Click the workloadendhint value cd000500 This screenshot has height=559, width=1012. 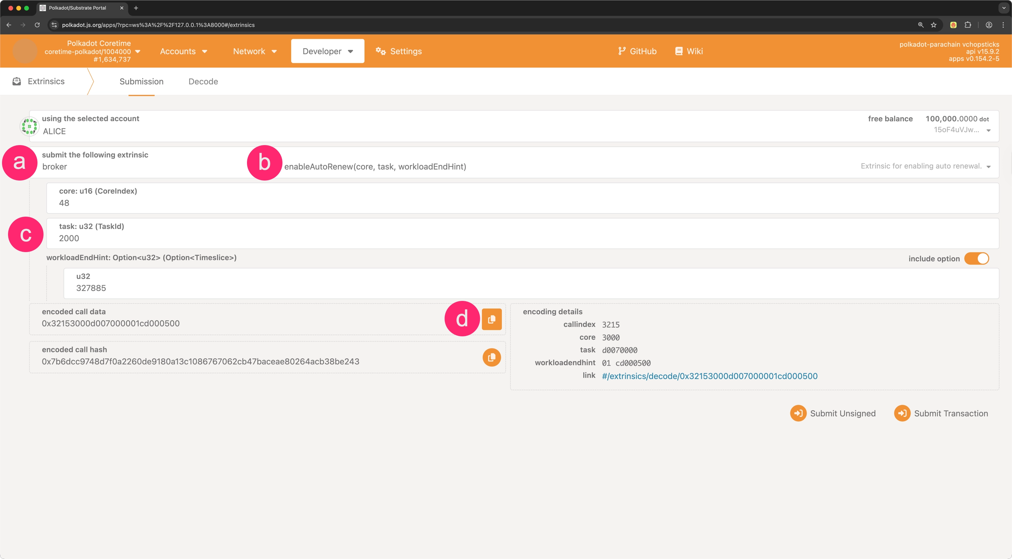633,363
